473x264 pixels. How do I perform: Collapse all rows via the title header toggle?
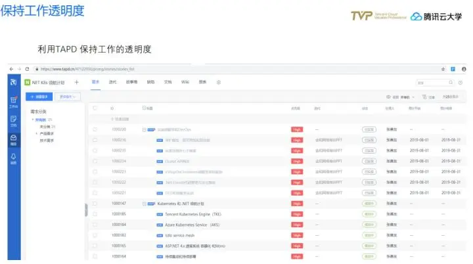144,108
